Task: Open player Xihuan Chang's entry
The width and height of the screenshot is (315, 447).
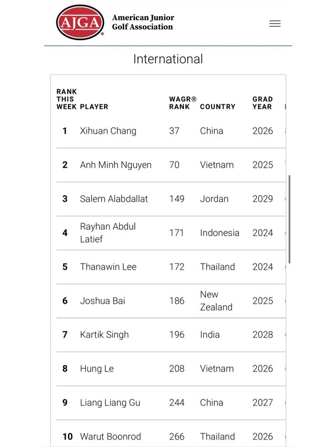Action: tap(108, 131)
